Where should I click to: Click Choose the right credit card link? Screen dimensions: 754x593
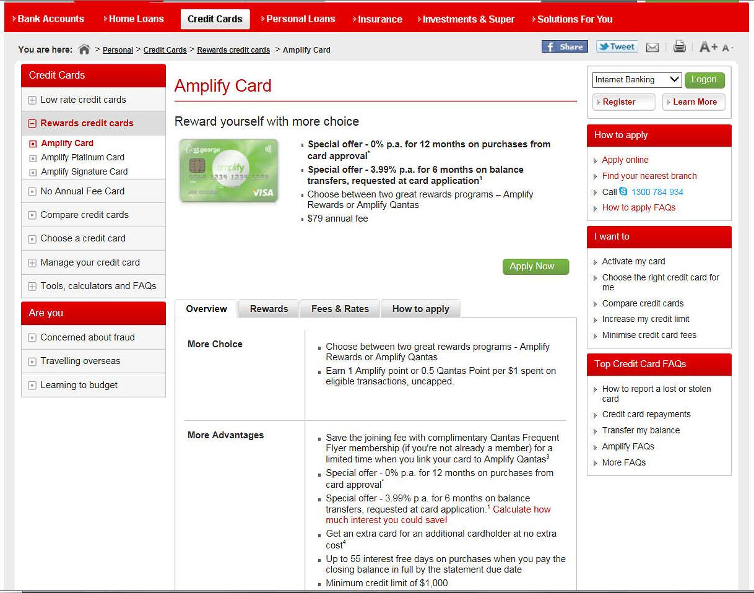[661, 282]
